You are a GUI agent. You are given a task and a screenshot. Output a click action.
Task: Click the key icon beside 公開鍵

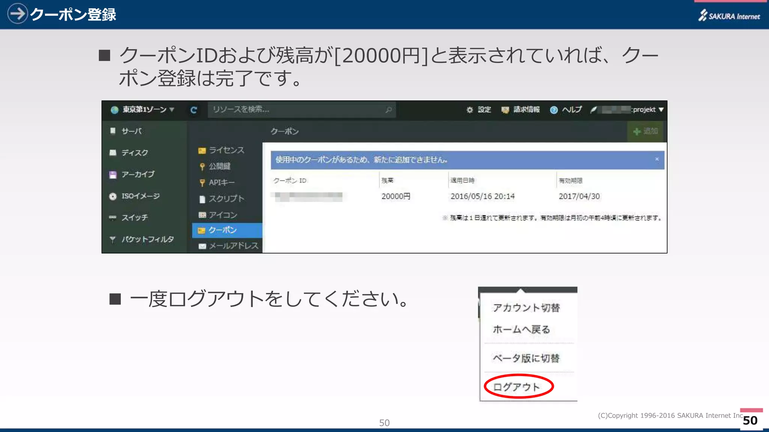[x=202, y=166]
